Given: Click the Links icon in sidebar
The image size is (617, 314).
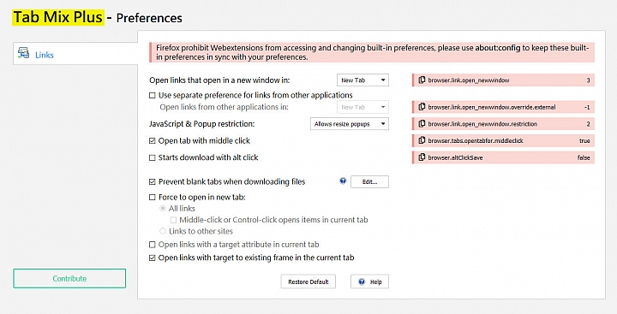Looking at the screenshot, I should pyautogui.click(x=23, y=53).
